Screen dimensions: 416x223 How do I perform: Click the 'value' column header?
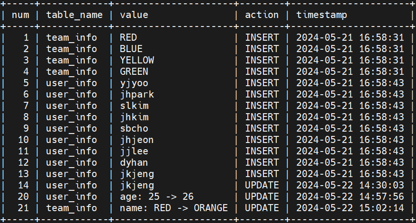coord(134,15)
